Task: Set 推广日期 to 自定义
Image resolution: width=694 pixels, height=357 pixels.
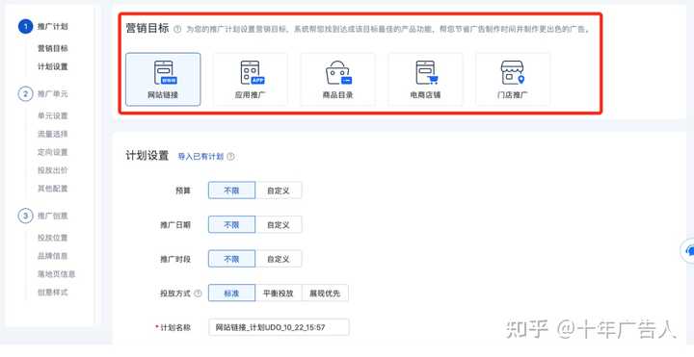Action: click(x=279, y=224)
